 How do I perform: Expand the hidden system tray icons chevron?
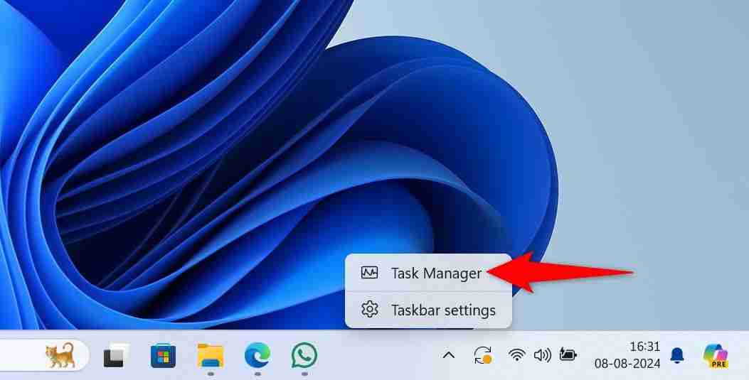(x=449, y=355)
